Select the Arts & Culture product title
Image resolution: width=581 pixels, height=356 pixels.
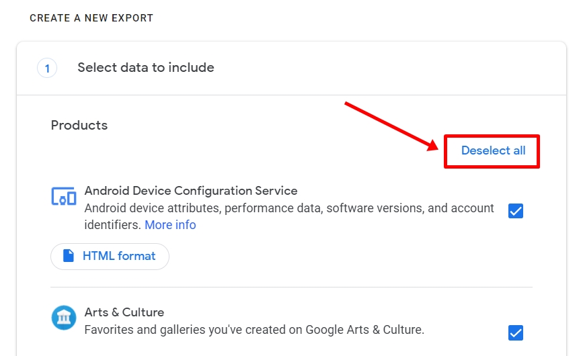pyautogui.click(x=124, y=312)
